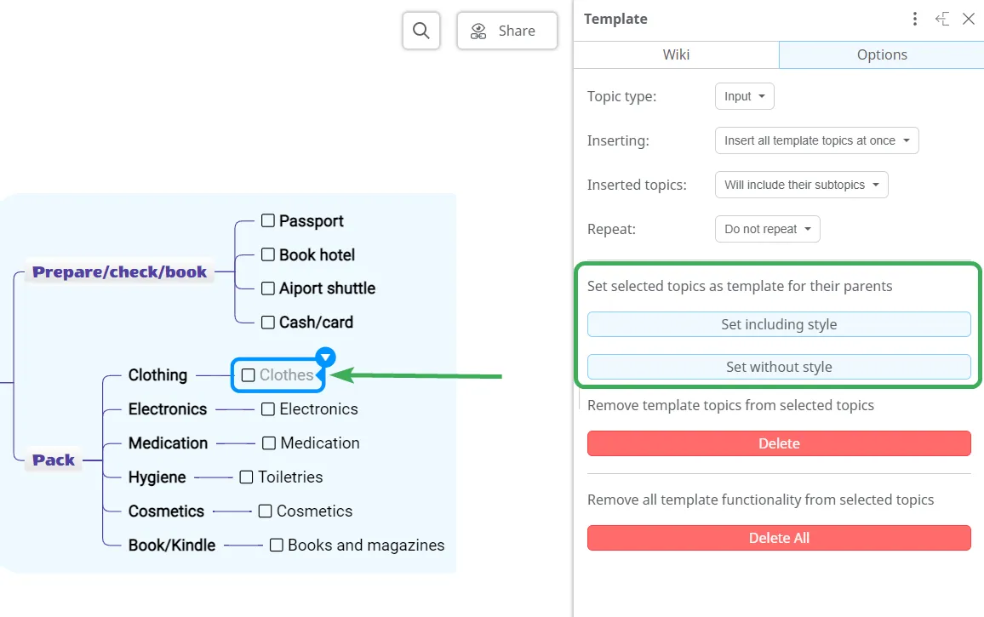Toggle the Cash/card checkbox

(x=268, y=323)
